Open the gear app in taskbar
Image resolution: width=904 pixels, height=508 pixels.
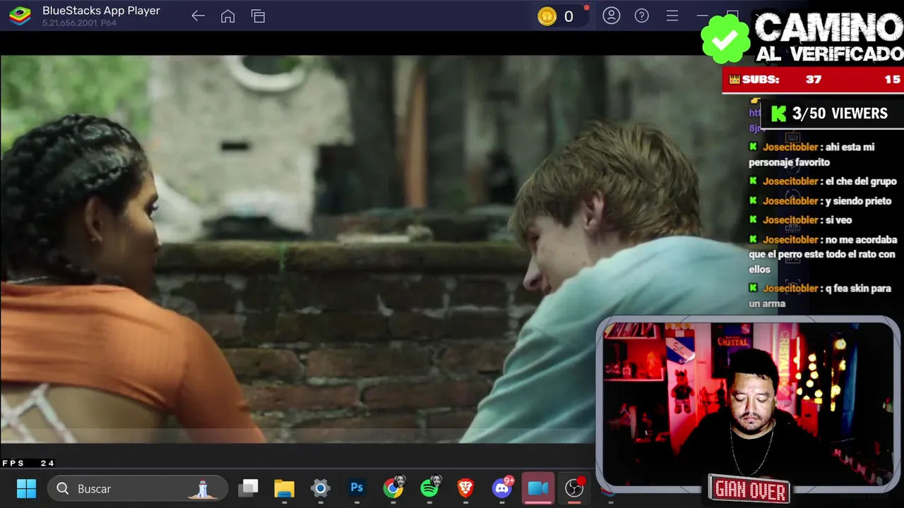(321, 488)
